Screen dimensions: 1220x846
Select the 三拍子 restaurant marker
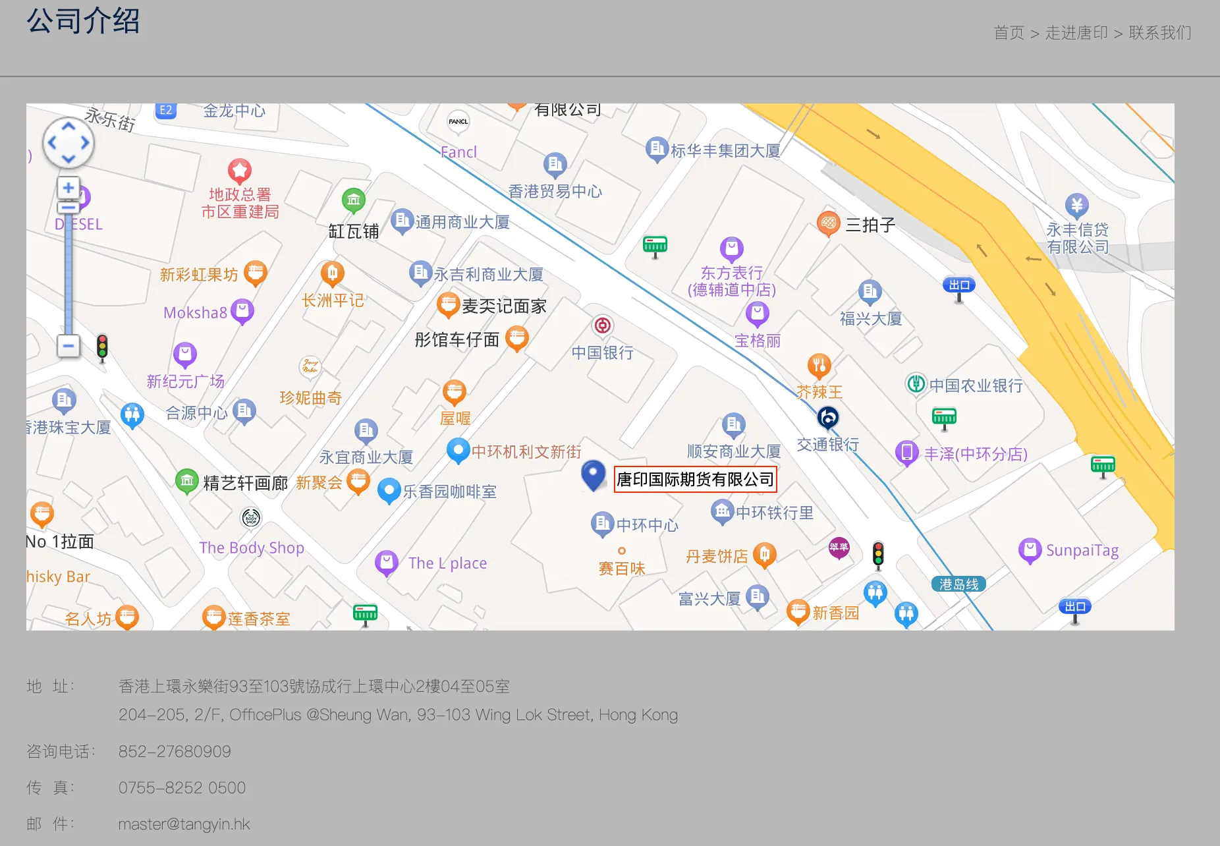(x=829, y=224)
